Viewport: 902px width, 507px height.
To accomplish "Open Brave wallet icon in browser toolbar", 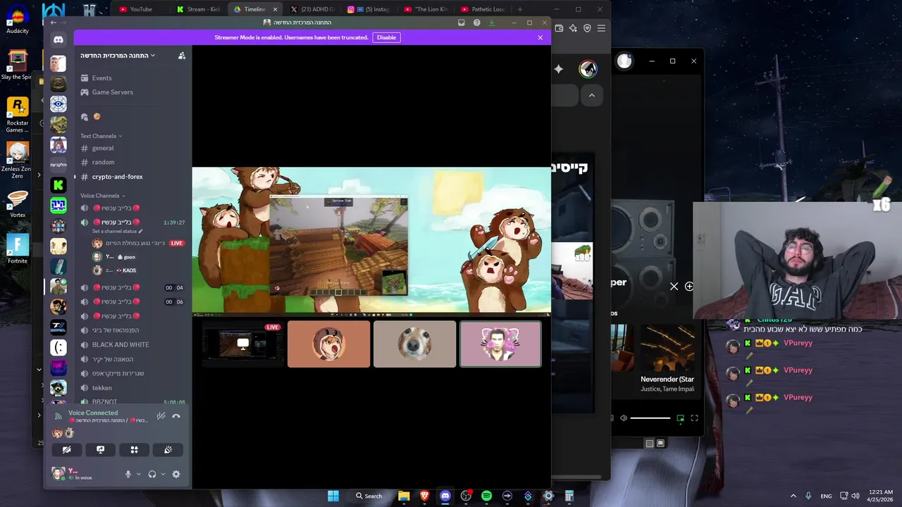I will coord(559,28).
